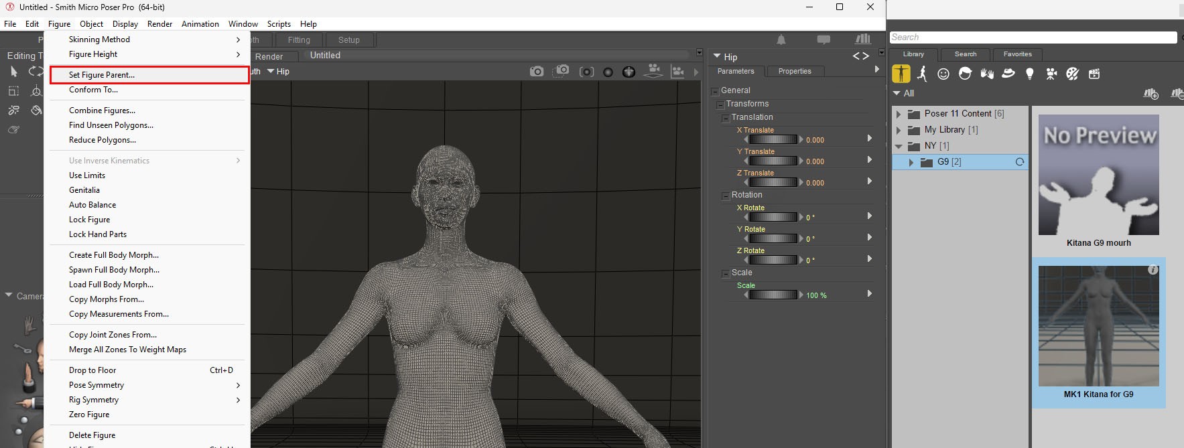Select the arrow selection tool

coord(13,71)
